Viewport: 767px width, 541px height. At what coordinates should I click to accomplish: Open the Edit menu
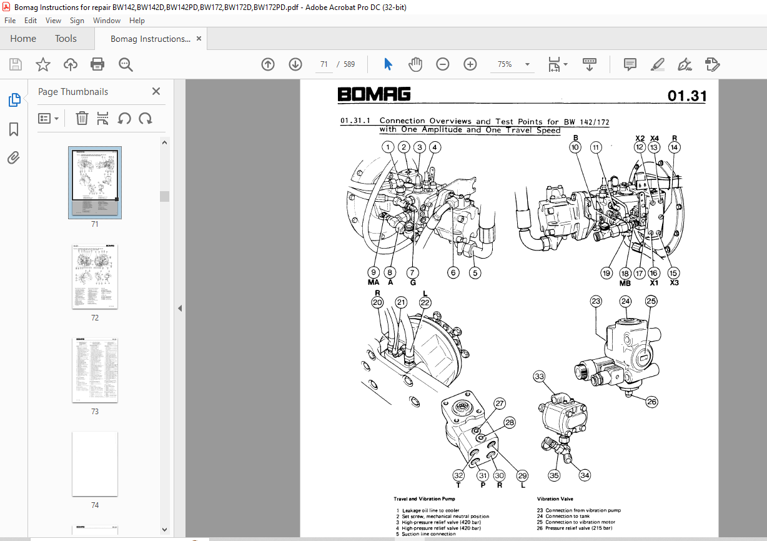pyautogui.click(x=31, y=20)
